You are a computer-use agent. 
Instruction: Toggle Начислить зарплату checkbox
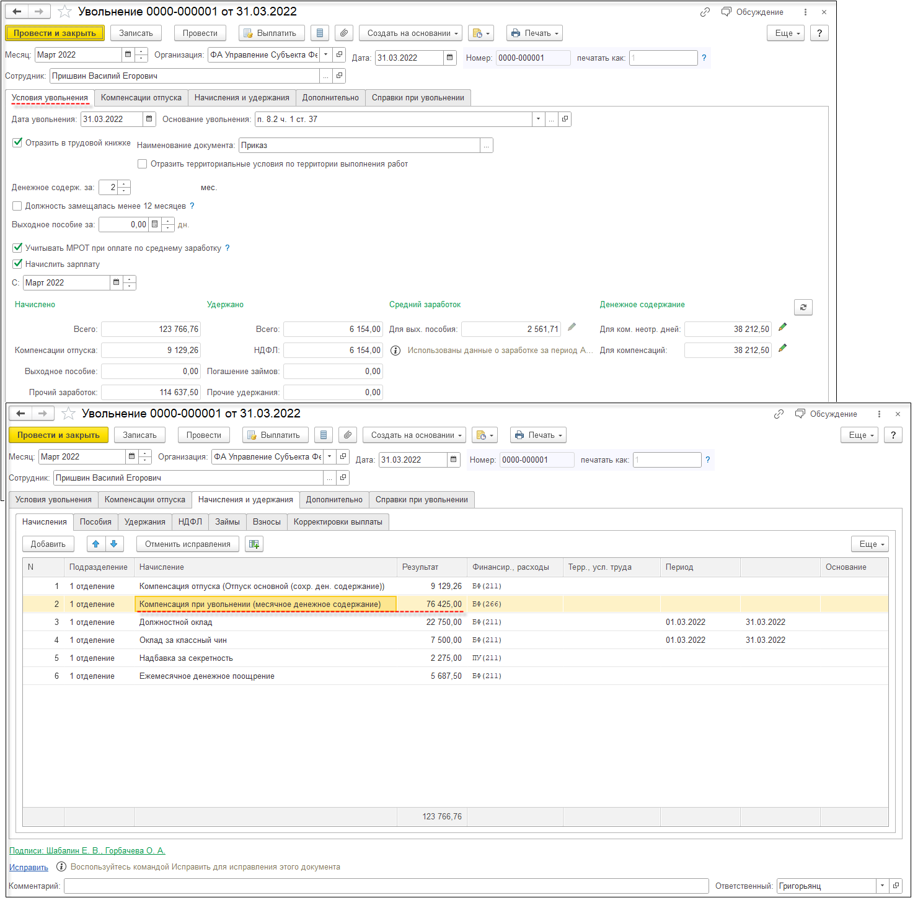(17, 264)
